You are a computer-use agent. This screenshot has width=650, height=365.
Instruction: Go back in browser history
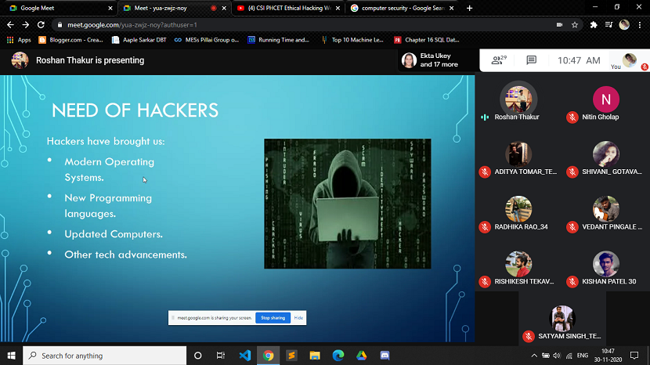10,25
